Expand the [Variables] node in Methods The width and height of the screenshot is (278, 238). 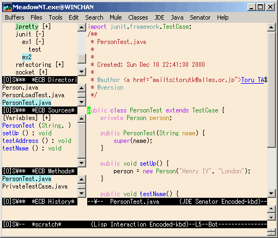click(47, 118)
